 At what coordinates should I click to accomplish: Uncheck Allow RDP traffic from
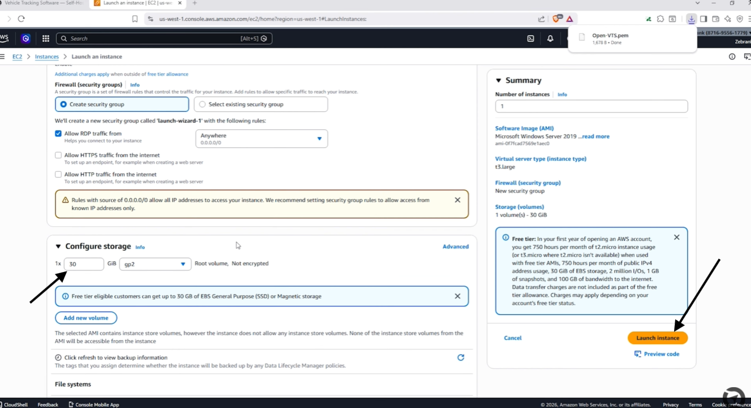click(x=58, y=134)
